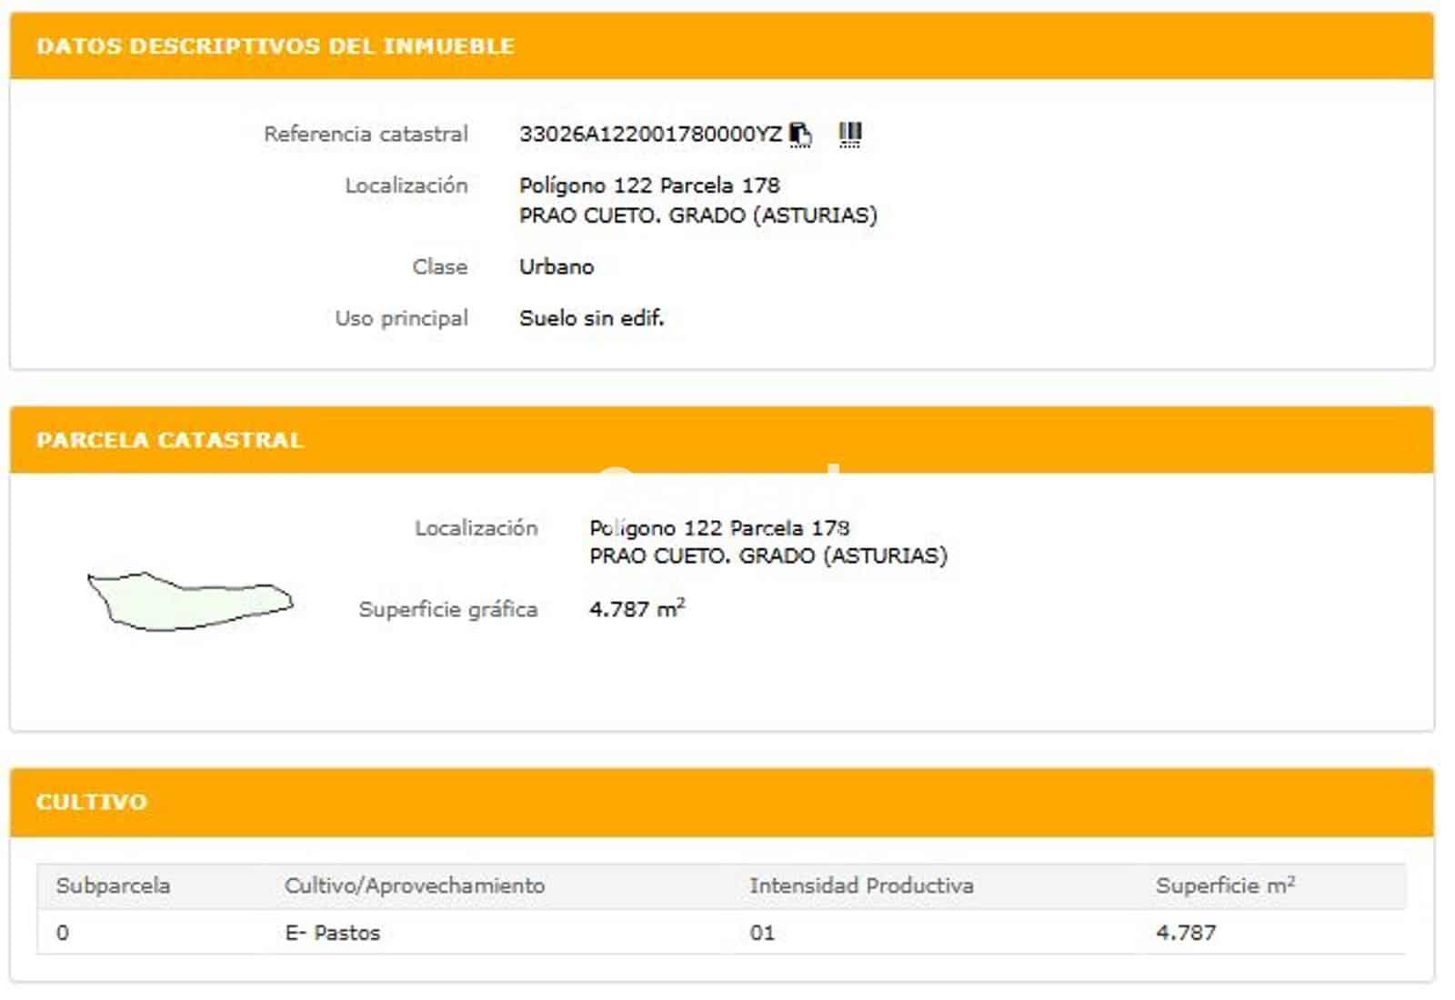1455x1000 pixels.
Task: Select the Intensidad Productiva value 01
Action: click(759, 933)
